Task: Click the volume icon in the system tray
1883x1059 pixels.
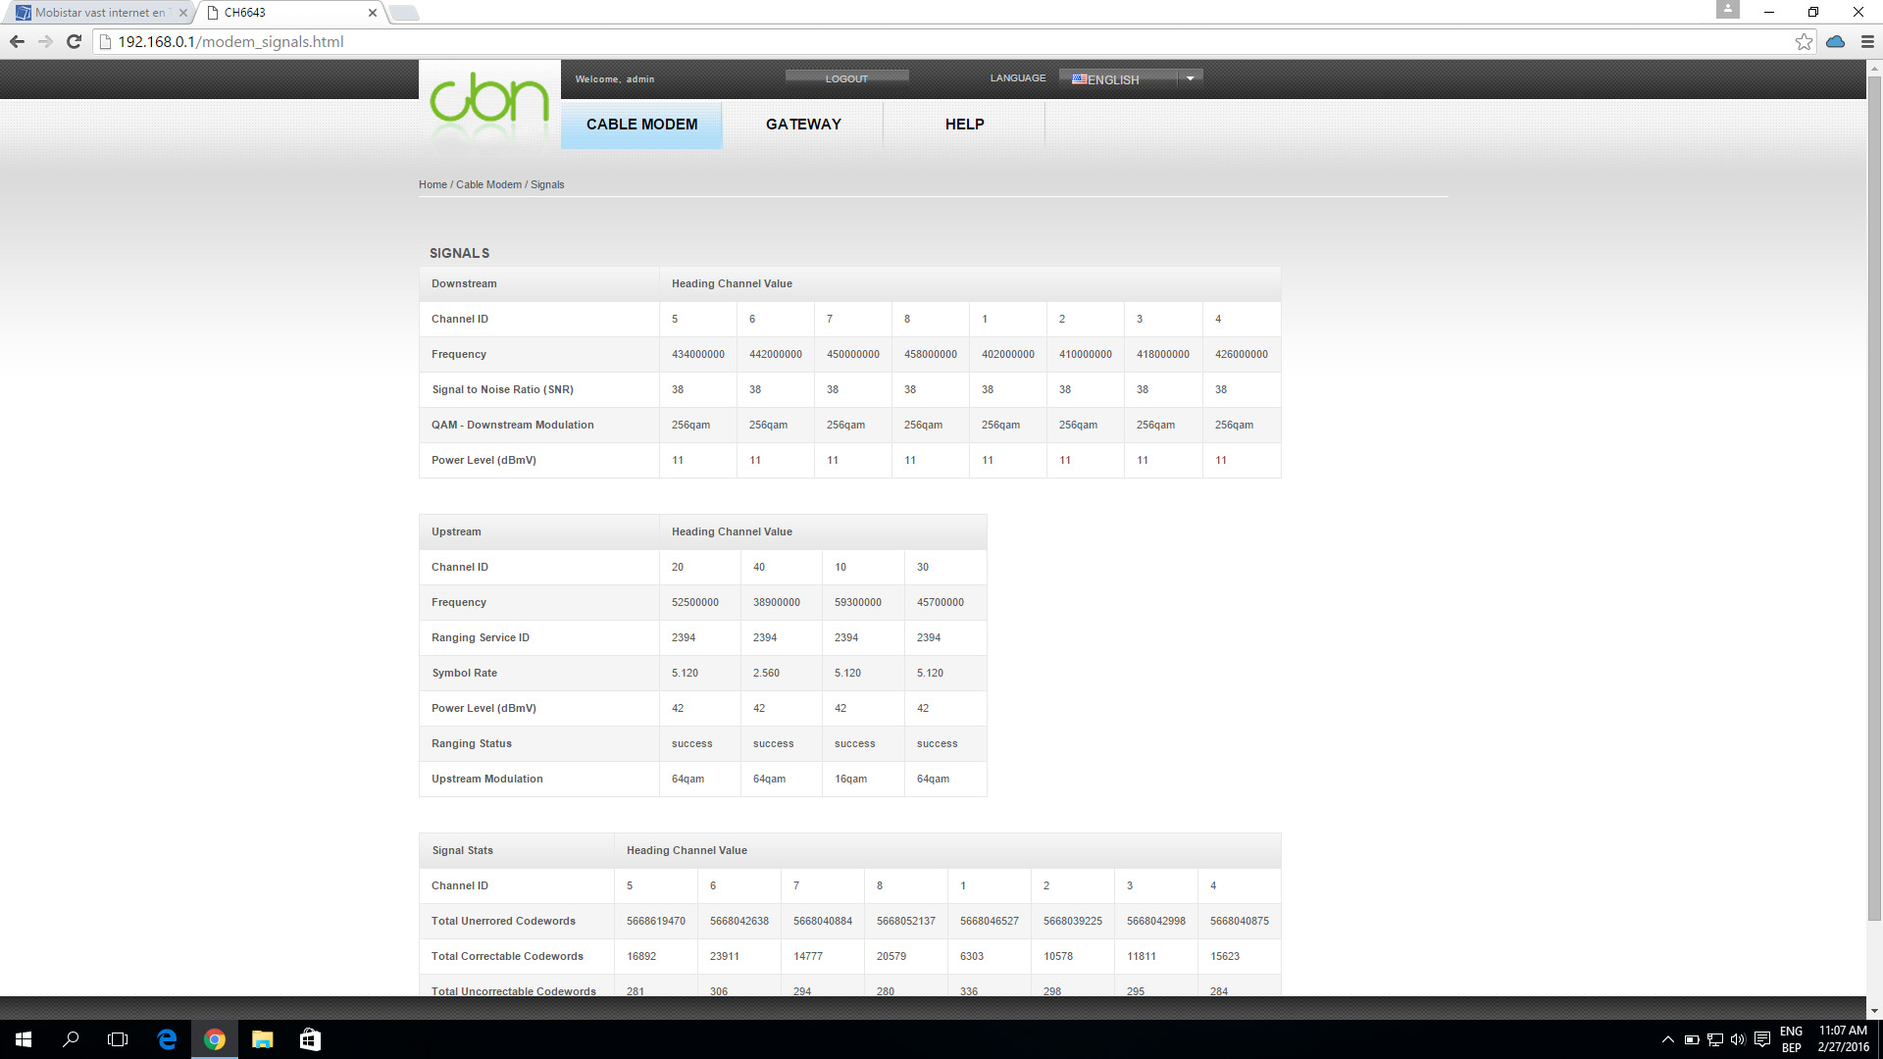Action: 1738,1039
